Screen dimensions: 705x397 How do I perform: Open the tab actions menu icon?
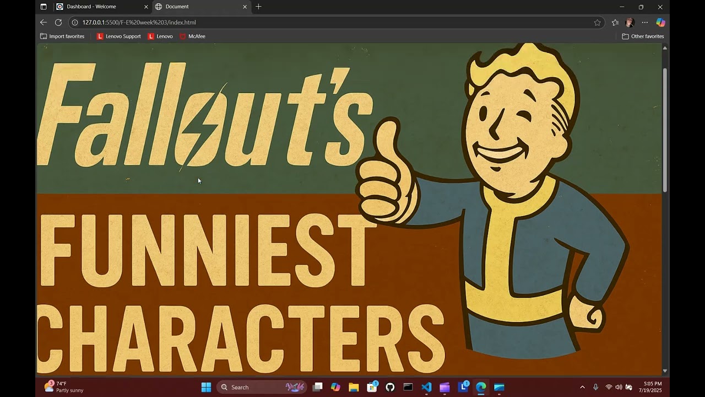click(44, 7)
